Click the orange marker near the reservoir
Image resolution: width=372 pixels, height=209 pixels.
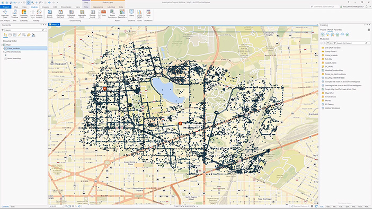180,123
